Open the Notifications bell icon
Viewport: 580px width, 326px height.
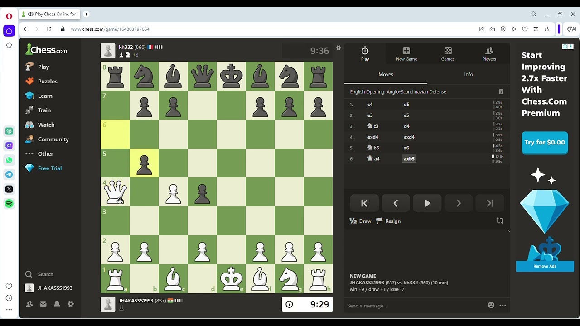tap(57, 304)
